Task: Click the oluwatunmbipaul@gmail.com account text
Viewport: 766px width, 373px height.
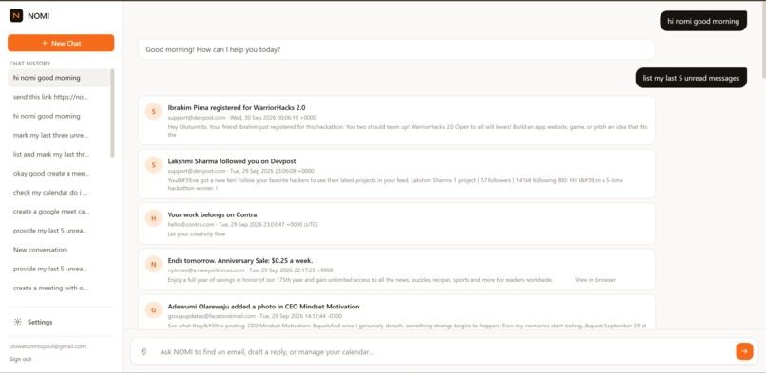Action: (x=48, y=346)
